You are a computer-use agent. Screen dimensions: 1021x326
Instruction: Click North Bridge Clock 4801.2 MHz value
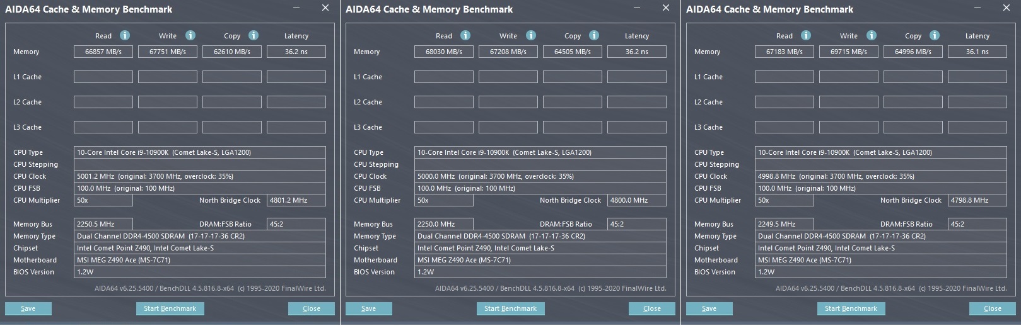tap(296, 200)
